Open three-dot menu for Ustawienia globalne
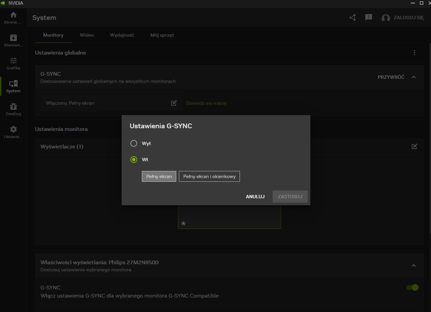 click(x=414, y=53)
